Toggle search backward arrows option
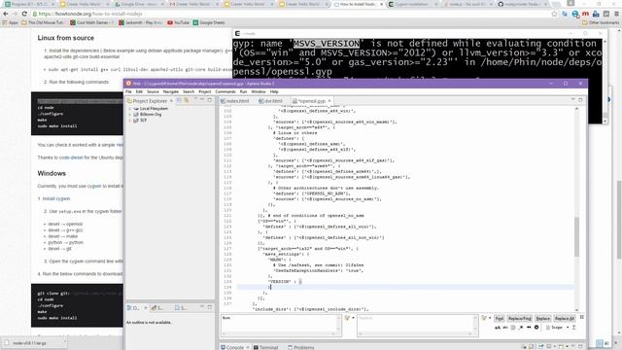Viewport: 622px width, 350px height. 529,328
